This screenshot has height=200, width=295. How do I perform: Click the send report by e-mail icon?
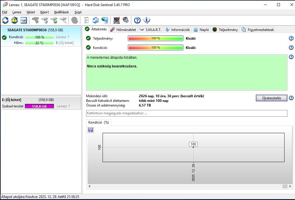point(95,20)
